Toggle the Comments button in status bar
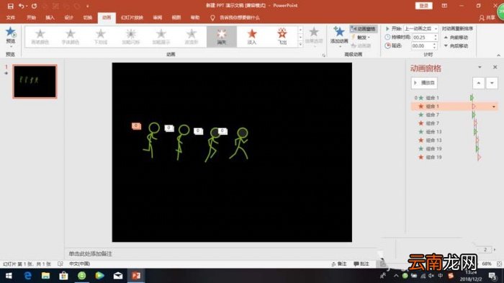This screenshot has width=504, height=283. pyautogui.click(x=361, y=264)
